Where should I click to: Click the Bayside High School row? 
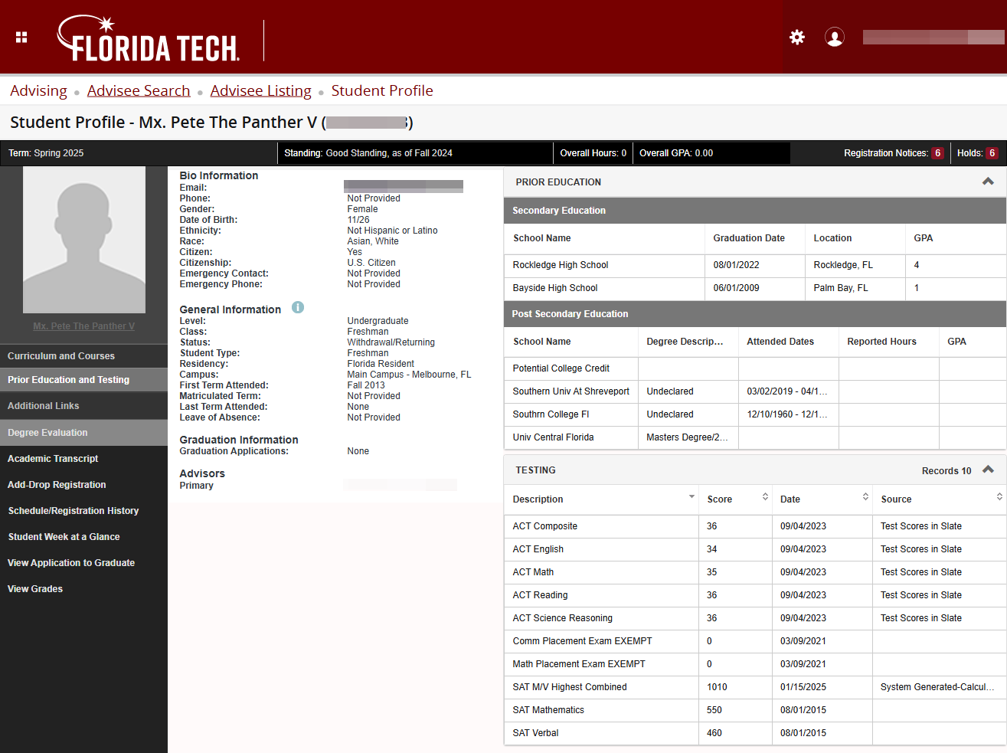point(754,288)
